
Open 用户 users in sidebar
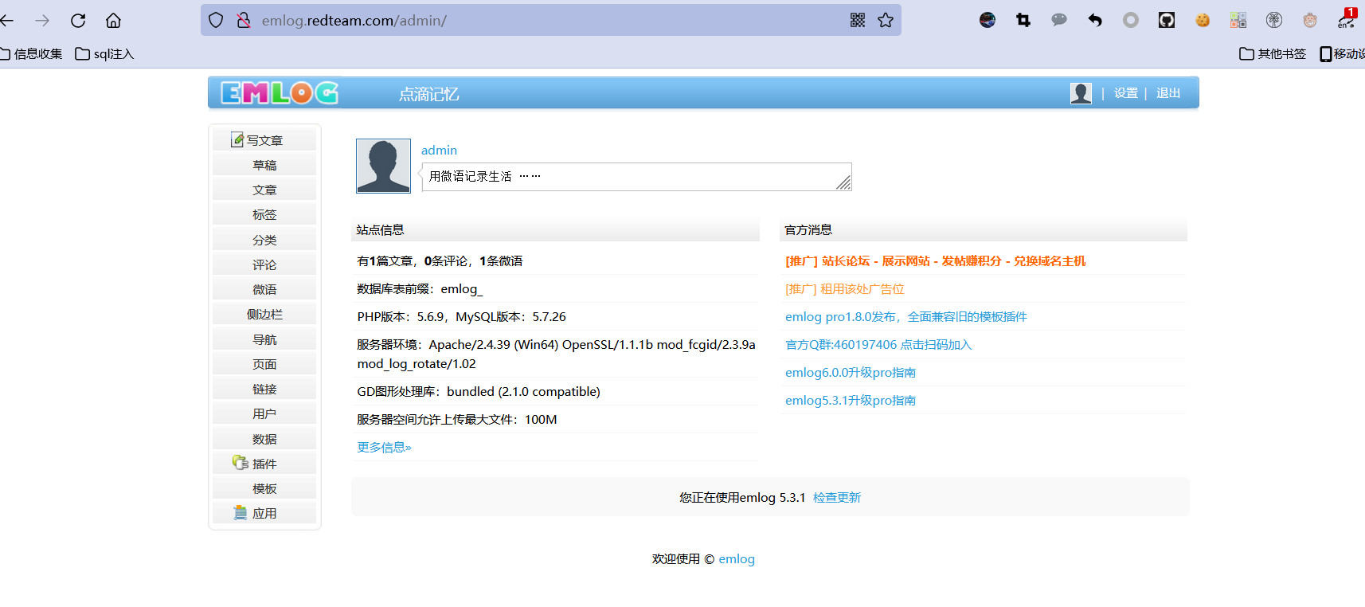point(264,413)
